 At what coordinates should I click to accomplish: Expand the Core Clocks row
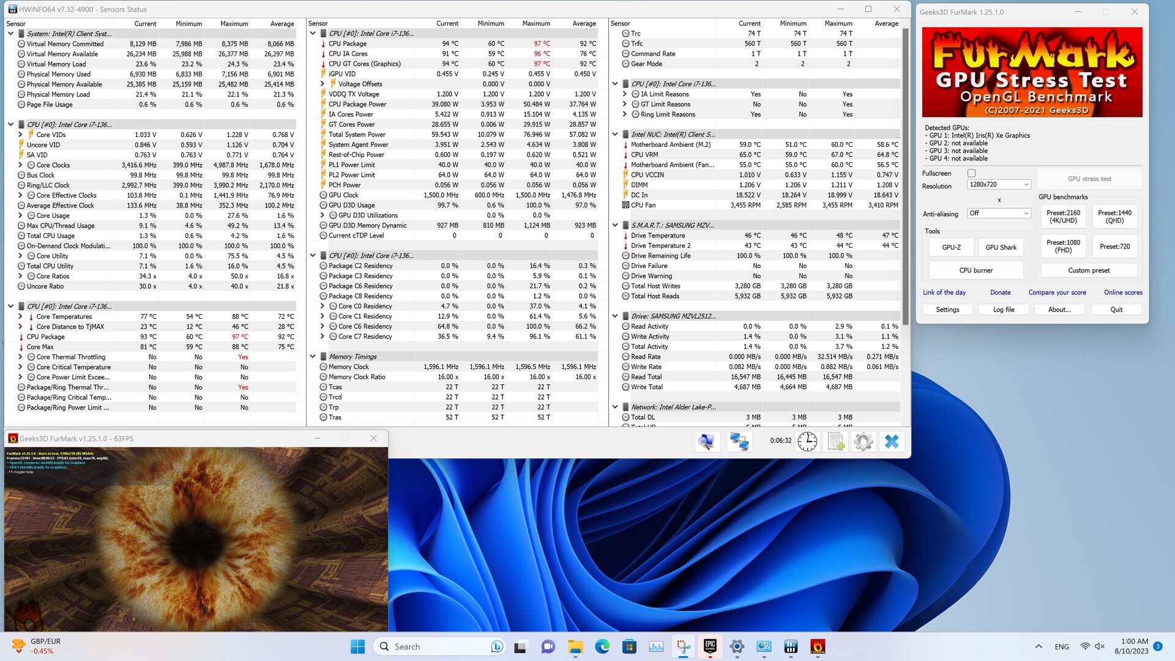20,165
